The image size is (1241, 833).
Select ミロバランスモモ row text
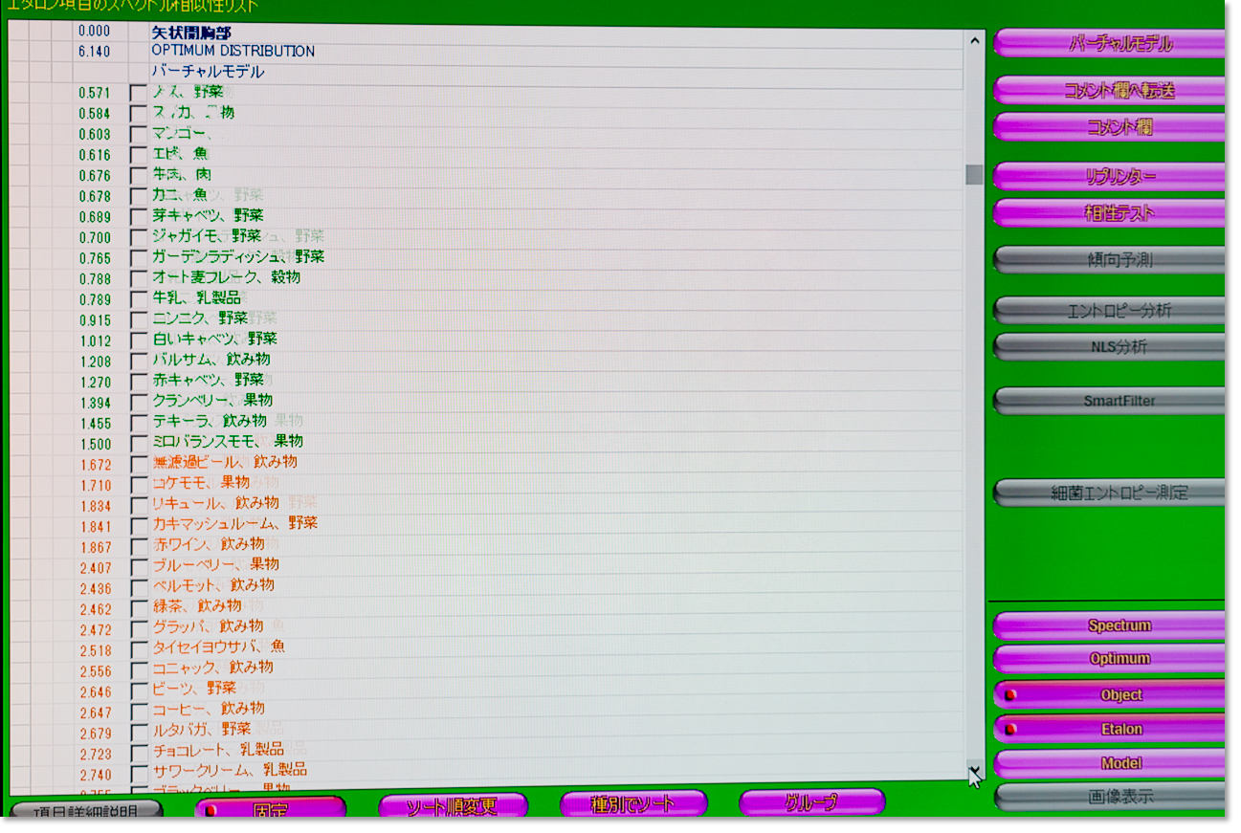coord(229,442)
